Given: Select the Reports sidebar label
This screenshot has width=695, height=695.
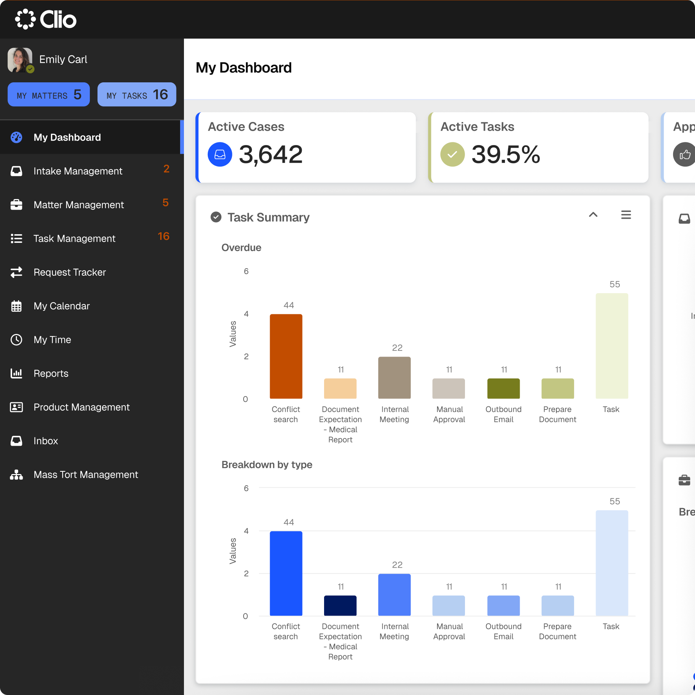Looking at the screenshot, I should click(51, 373).
